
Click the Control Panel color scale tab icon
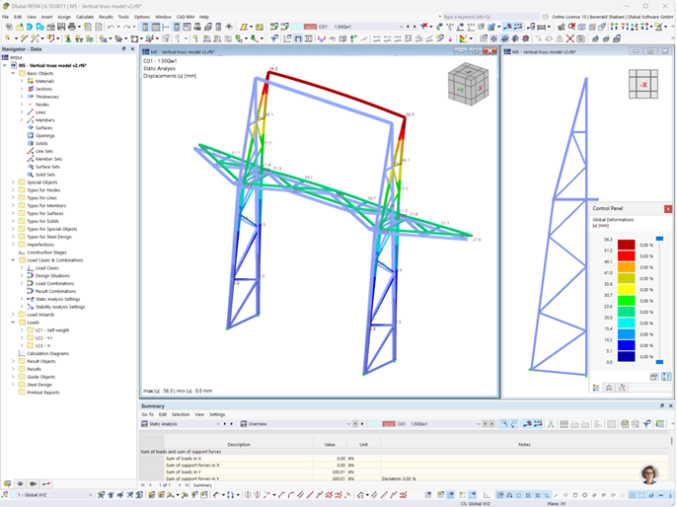(596, 388)
